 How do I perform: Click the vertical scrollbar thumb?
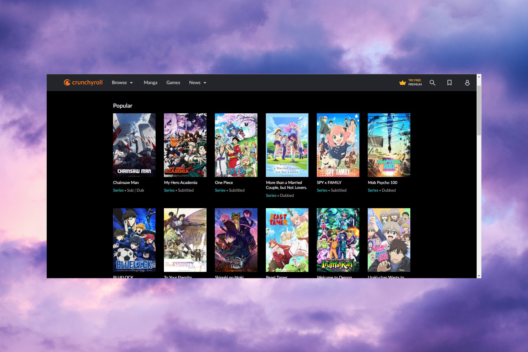click(479, 110)
